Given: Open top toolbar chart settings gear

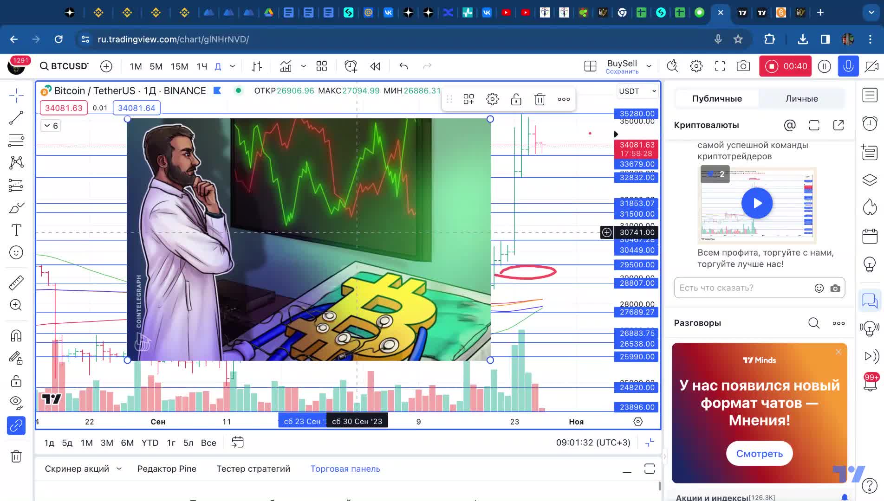Looking at the screenshot, I should [x=696, y=66].
